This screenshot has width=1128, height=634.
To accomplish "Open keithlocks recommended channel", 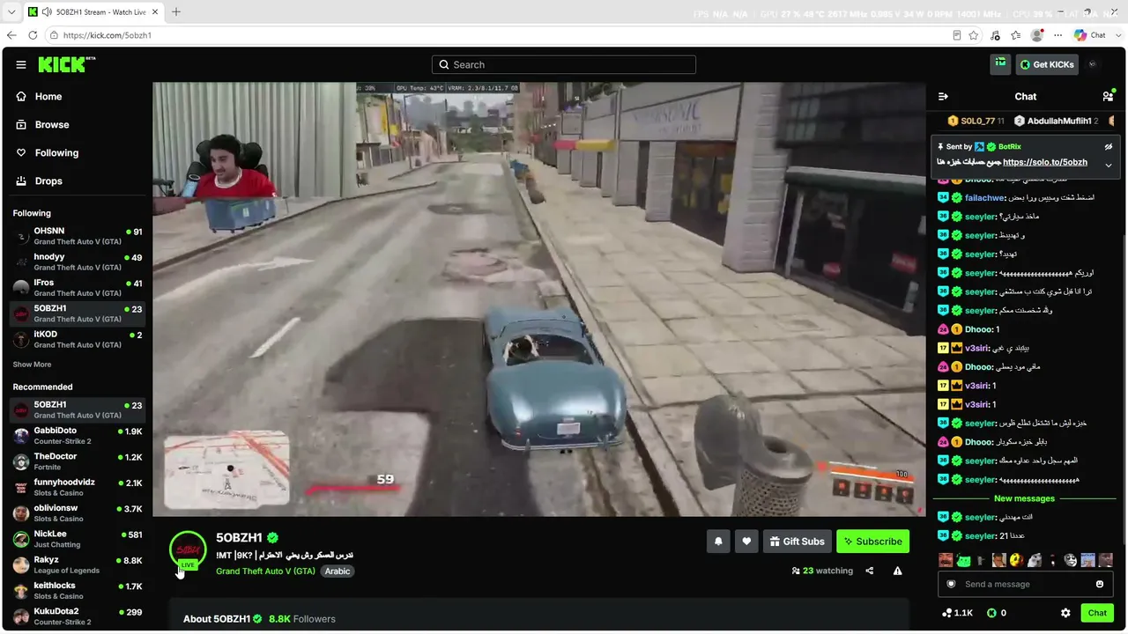I will [x=78, y=590].
